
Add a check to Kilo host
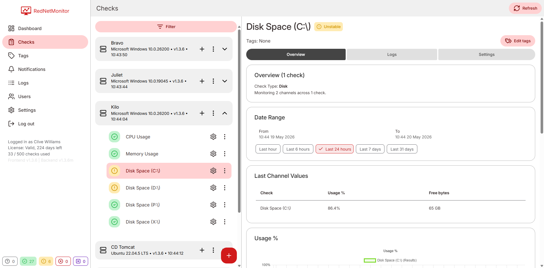pyautogui.click(x=202, y=113)
